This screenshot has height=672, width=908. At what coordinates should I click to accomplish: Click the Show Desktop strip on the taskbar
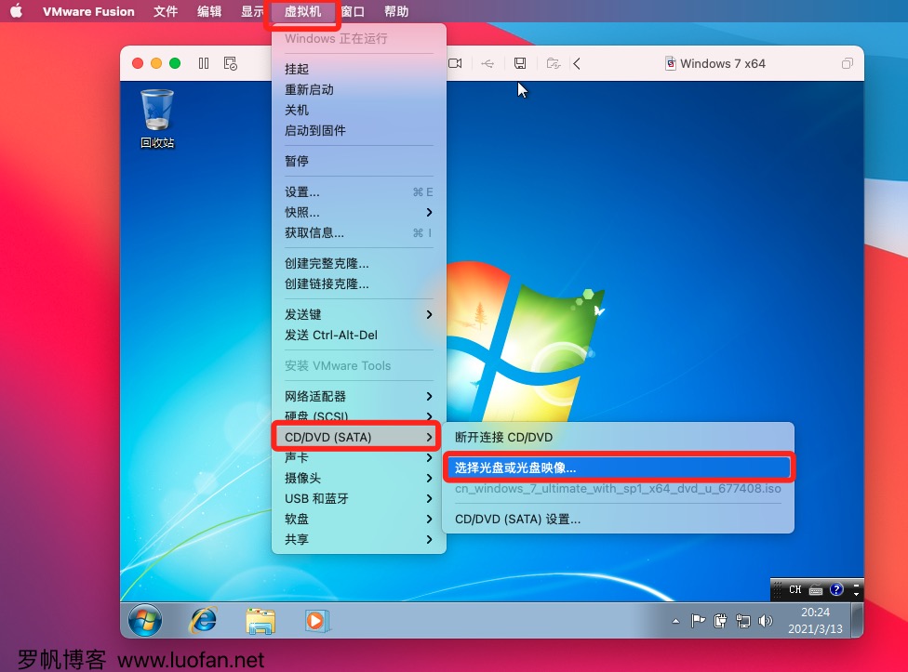point(857,620)
